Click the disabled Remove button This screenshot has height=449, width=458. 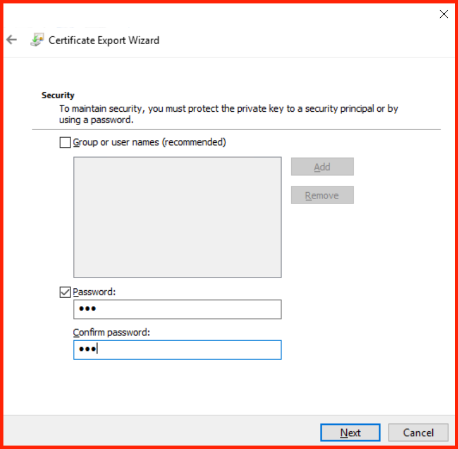coord(322,195)
